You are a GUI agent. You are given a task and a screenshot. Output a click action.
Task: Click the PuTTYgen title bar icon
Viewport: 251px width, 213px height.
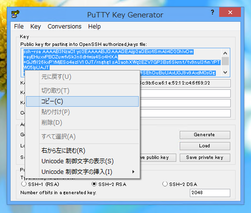(15, 14)
